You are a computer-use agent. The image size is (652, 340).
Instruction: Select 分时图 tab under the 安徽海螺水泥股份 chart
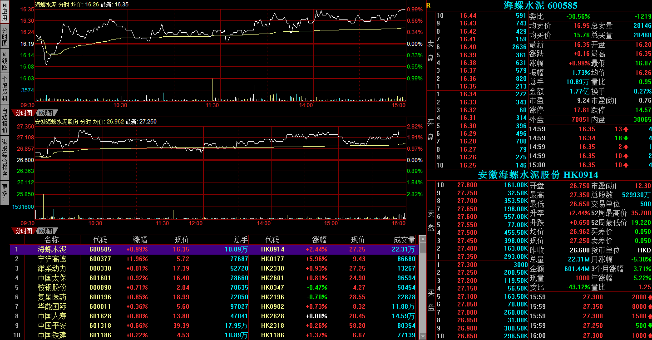pos(24,231)
